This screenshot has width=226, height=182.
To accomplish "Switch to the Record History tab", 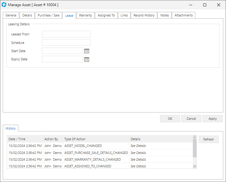I will coord(144,15).
